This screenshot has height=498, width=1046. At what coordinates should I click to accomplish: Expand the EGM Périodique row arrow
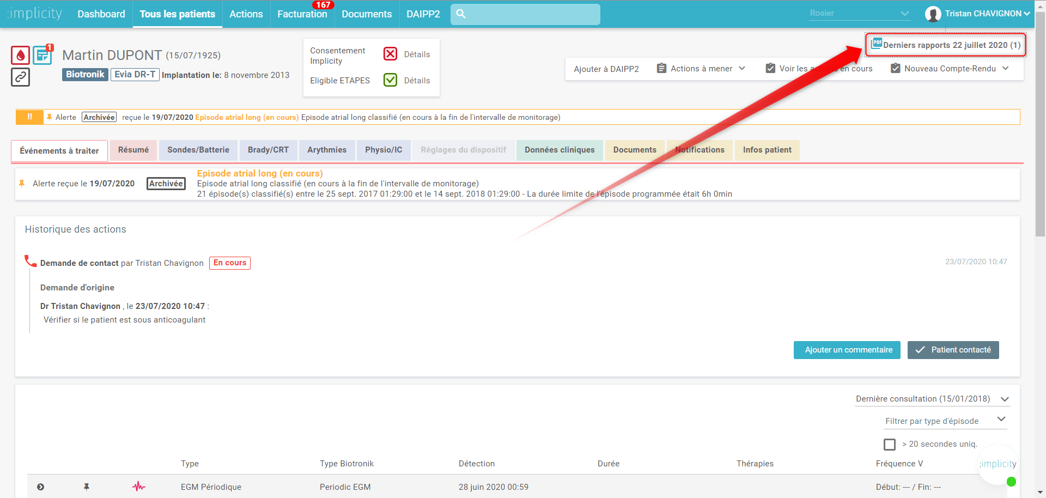point(40,487)
